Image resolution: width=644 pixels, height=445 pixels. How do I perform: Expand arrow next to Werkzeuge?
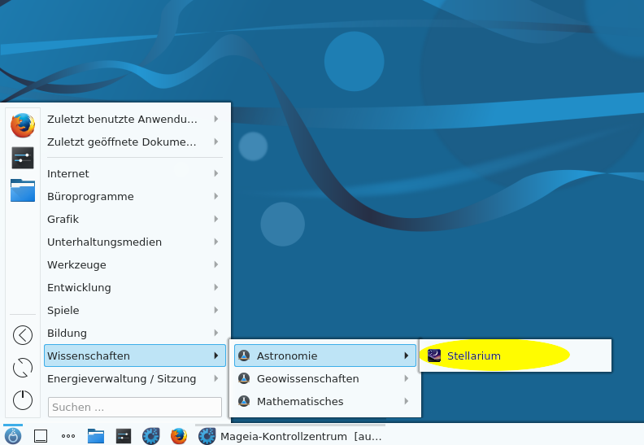point(216,264)
